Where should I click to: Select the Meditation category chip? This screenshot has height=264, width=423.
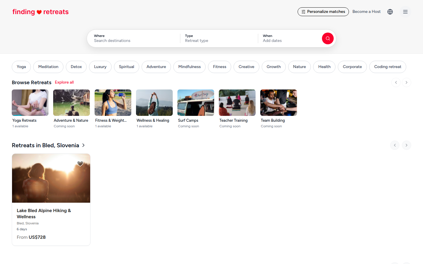[x=48, y=67]
